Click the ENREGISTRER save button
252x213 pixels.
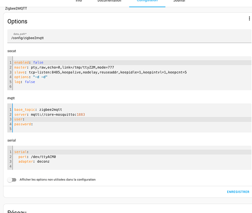(x=238, y=192)
